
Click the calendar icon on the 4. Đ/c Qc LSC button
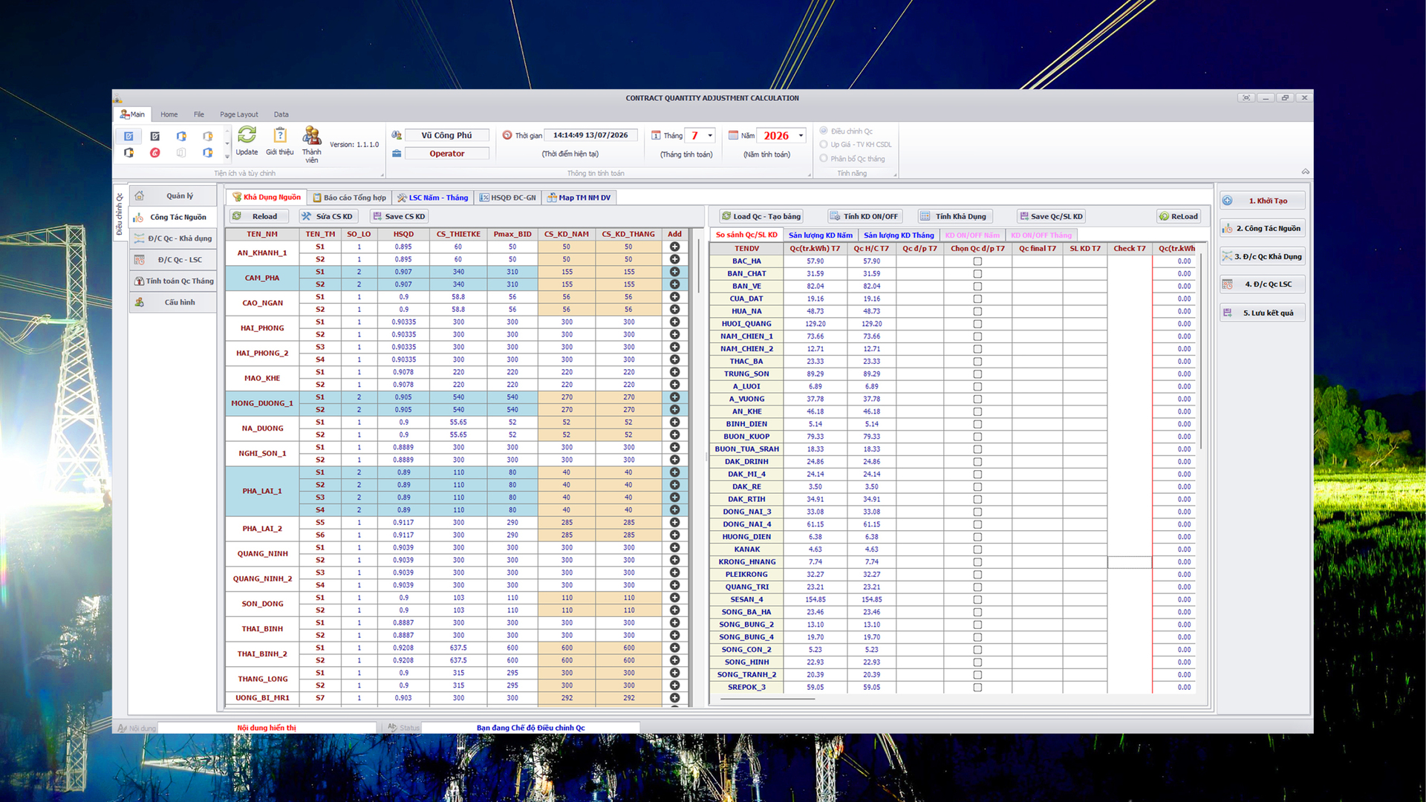coord(1228,284)
